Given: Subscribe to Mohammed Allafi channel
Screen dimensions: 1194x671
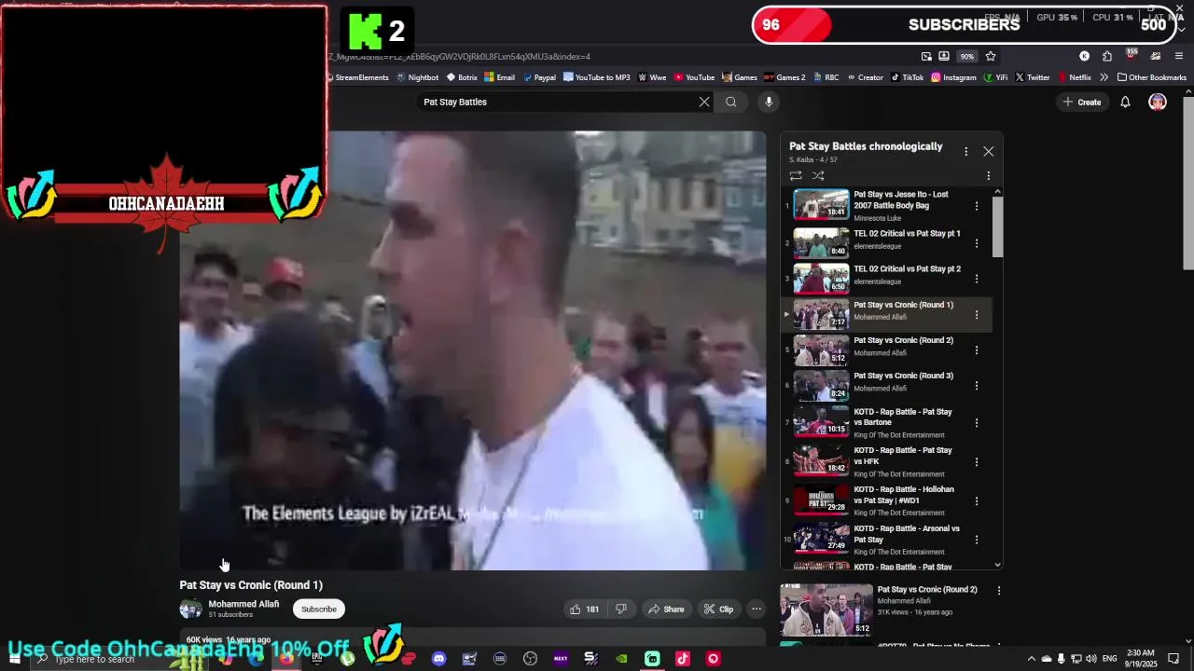Looking at the screenshot, I should 319,609.
